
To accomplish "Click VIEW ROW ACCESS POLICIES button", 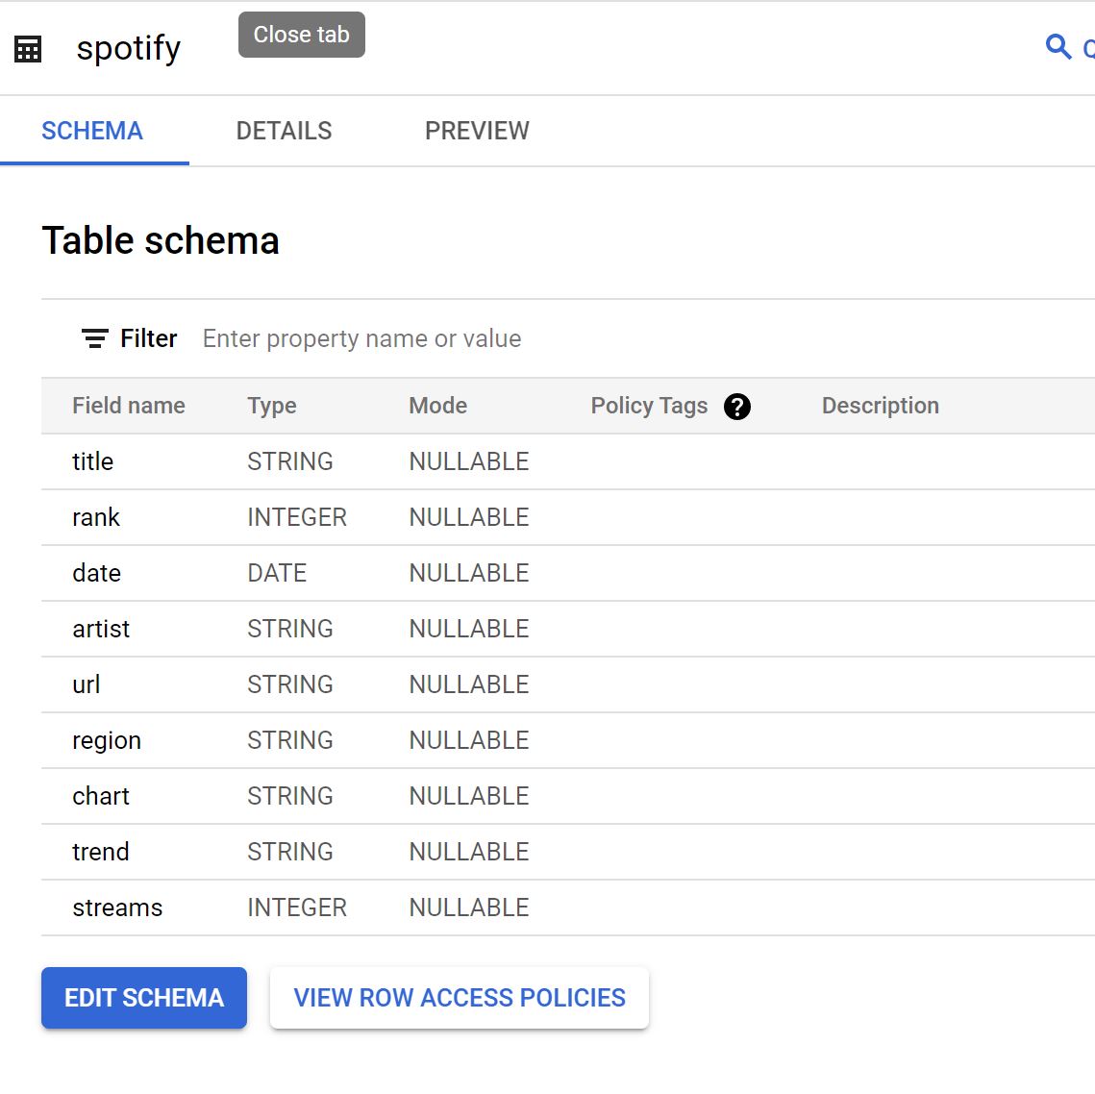I will point(460,998).
